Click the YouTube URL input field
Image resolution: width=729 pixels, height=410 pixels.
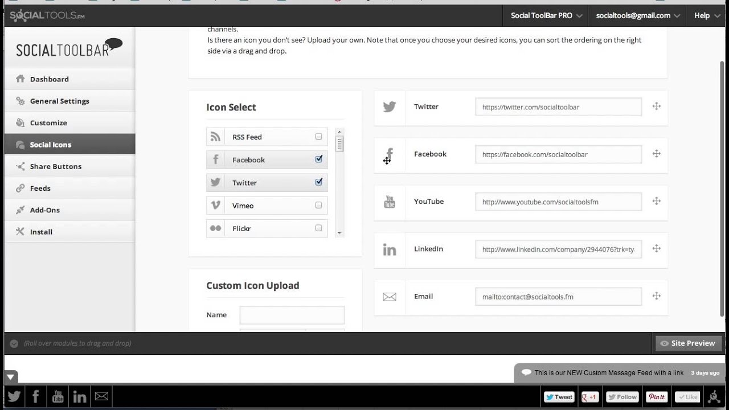click(x=559, y=202)
